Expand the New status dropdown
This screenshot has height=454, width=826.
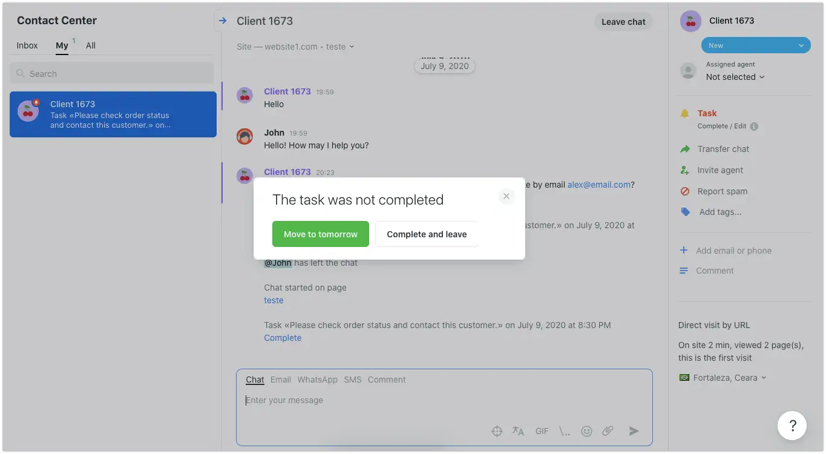(755, 45)
